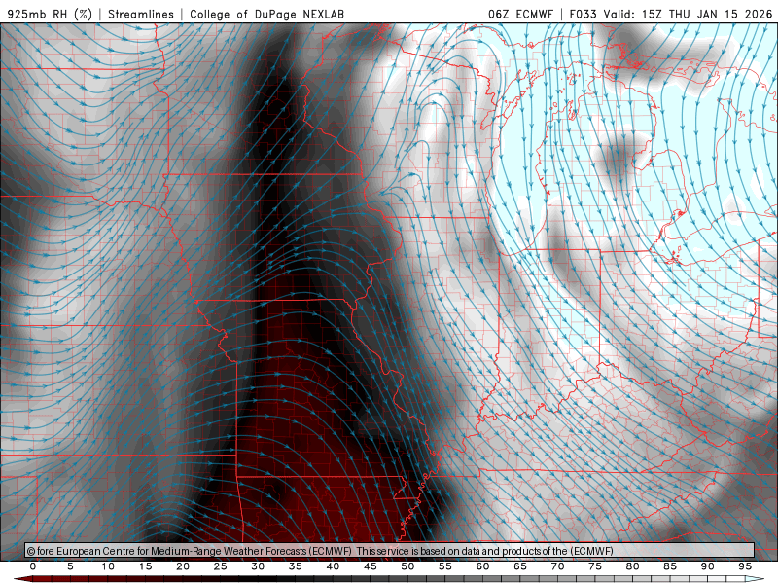Click the color scale label "70"

click(x=557, y=566)
